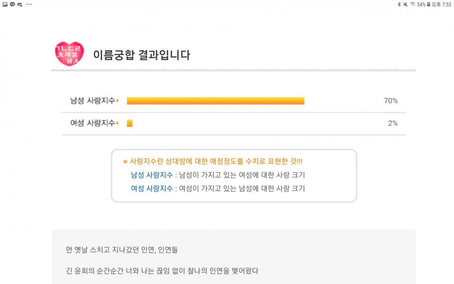Image resolution: width=454 pixels, height=284 pixels.
Task: Click the arrow next to 여성 사랑지수
Action: coord(118,123)
